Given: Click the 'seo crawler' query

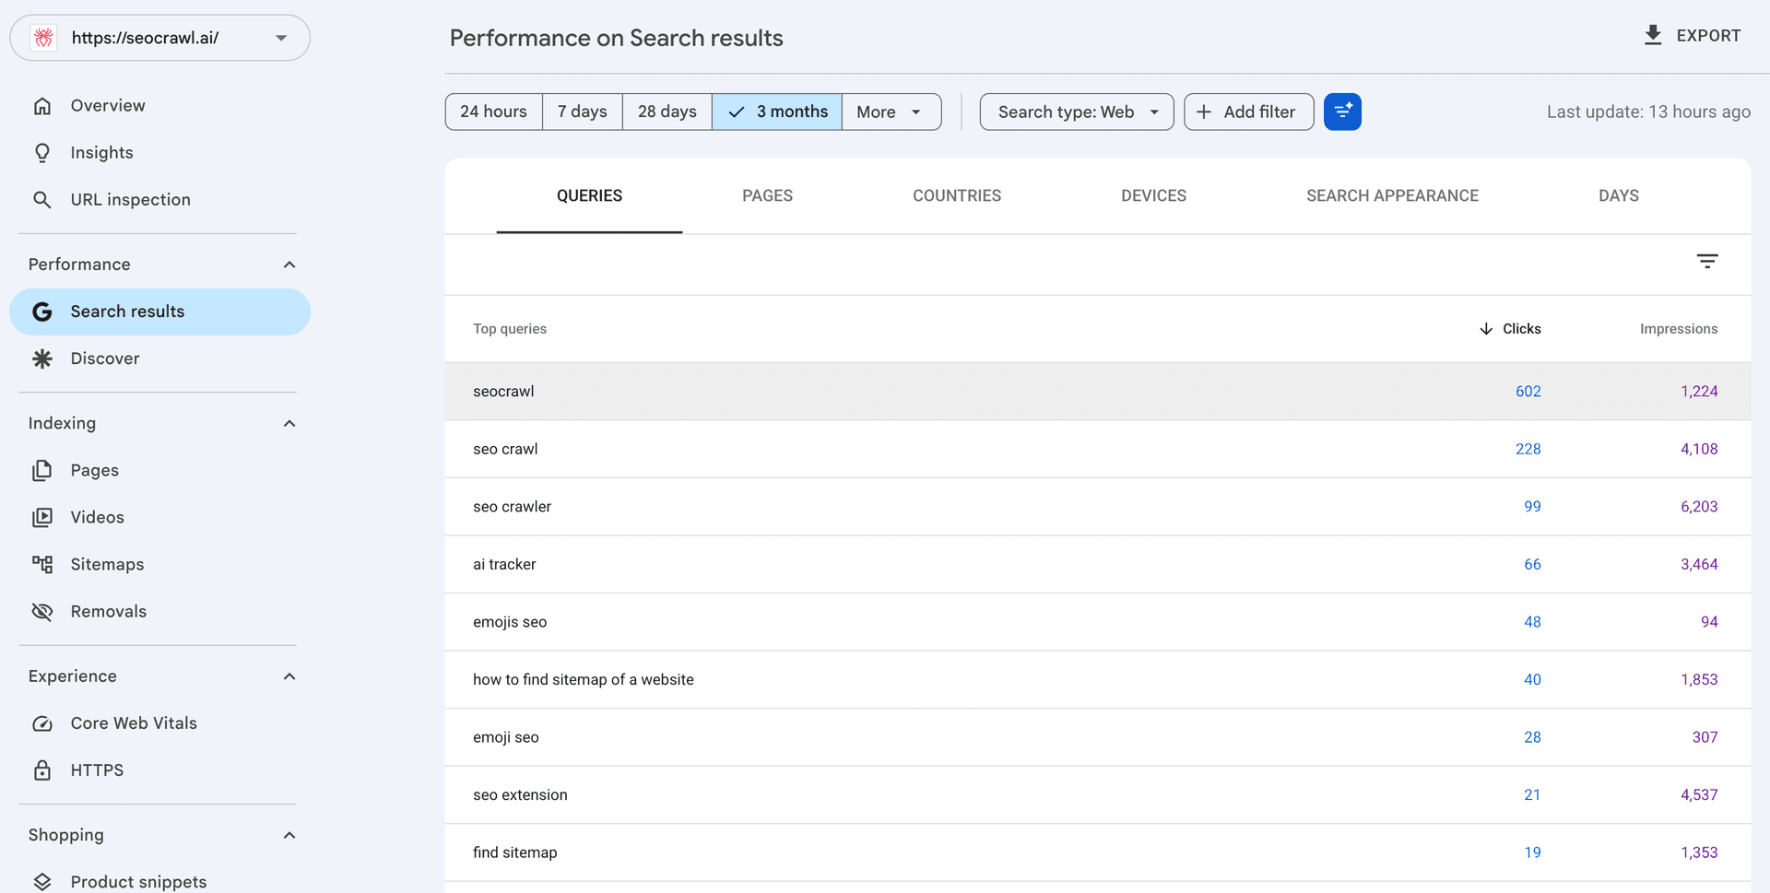Looking at the screenshot, I should click(512, 507).
